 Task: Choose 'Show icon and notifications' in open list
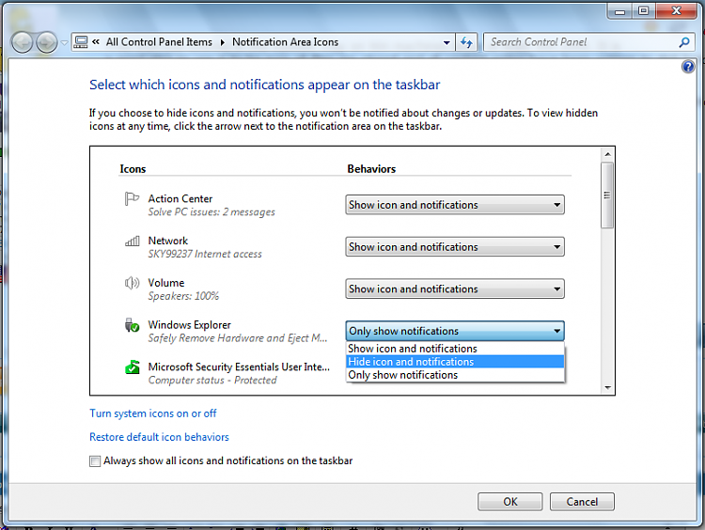tap(455, 349)
